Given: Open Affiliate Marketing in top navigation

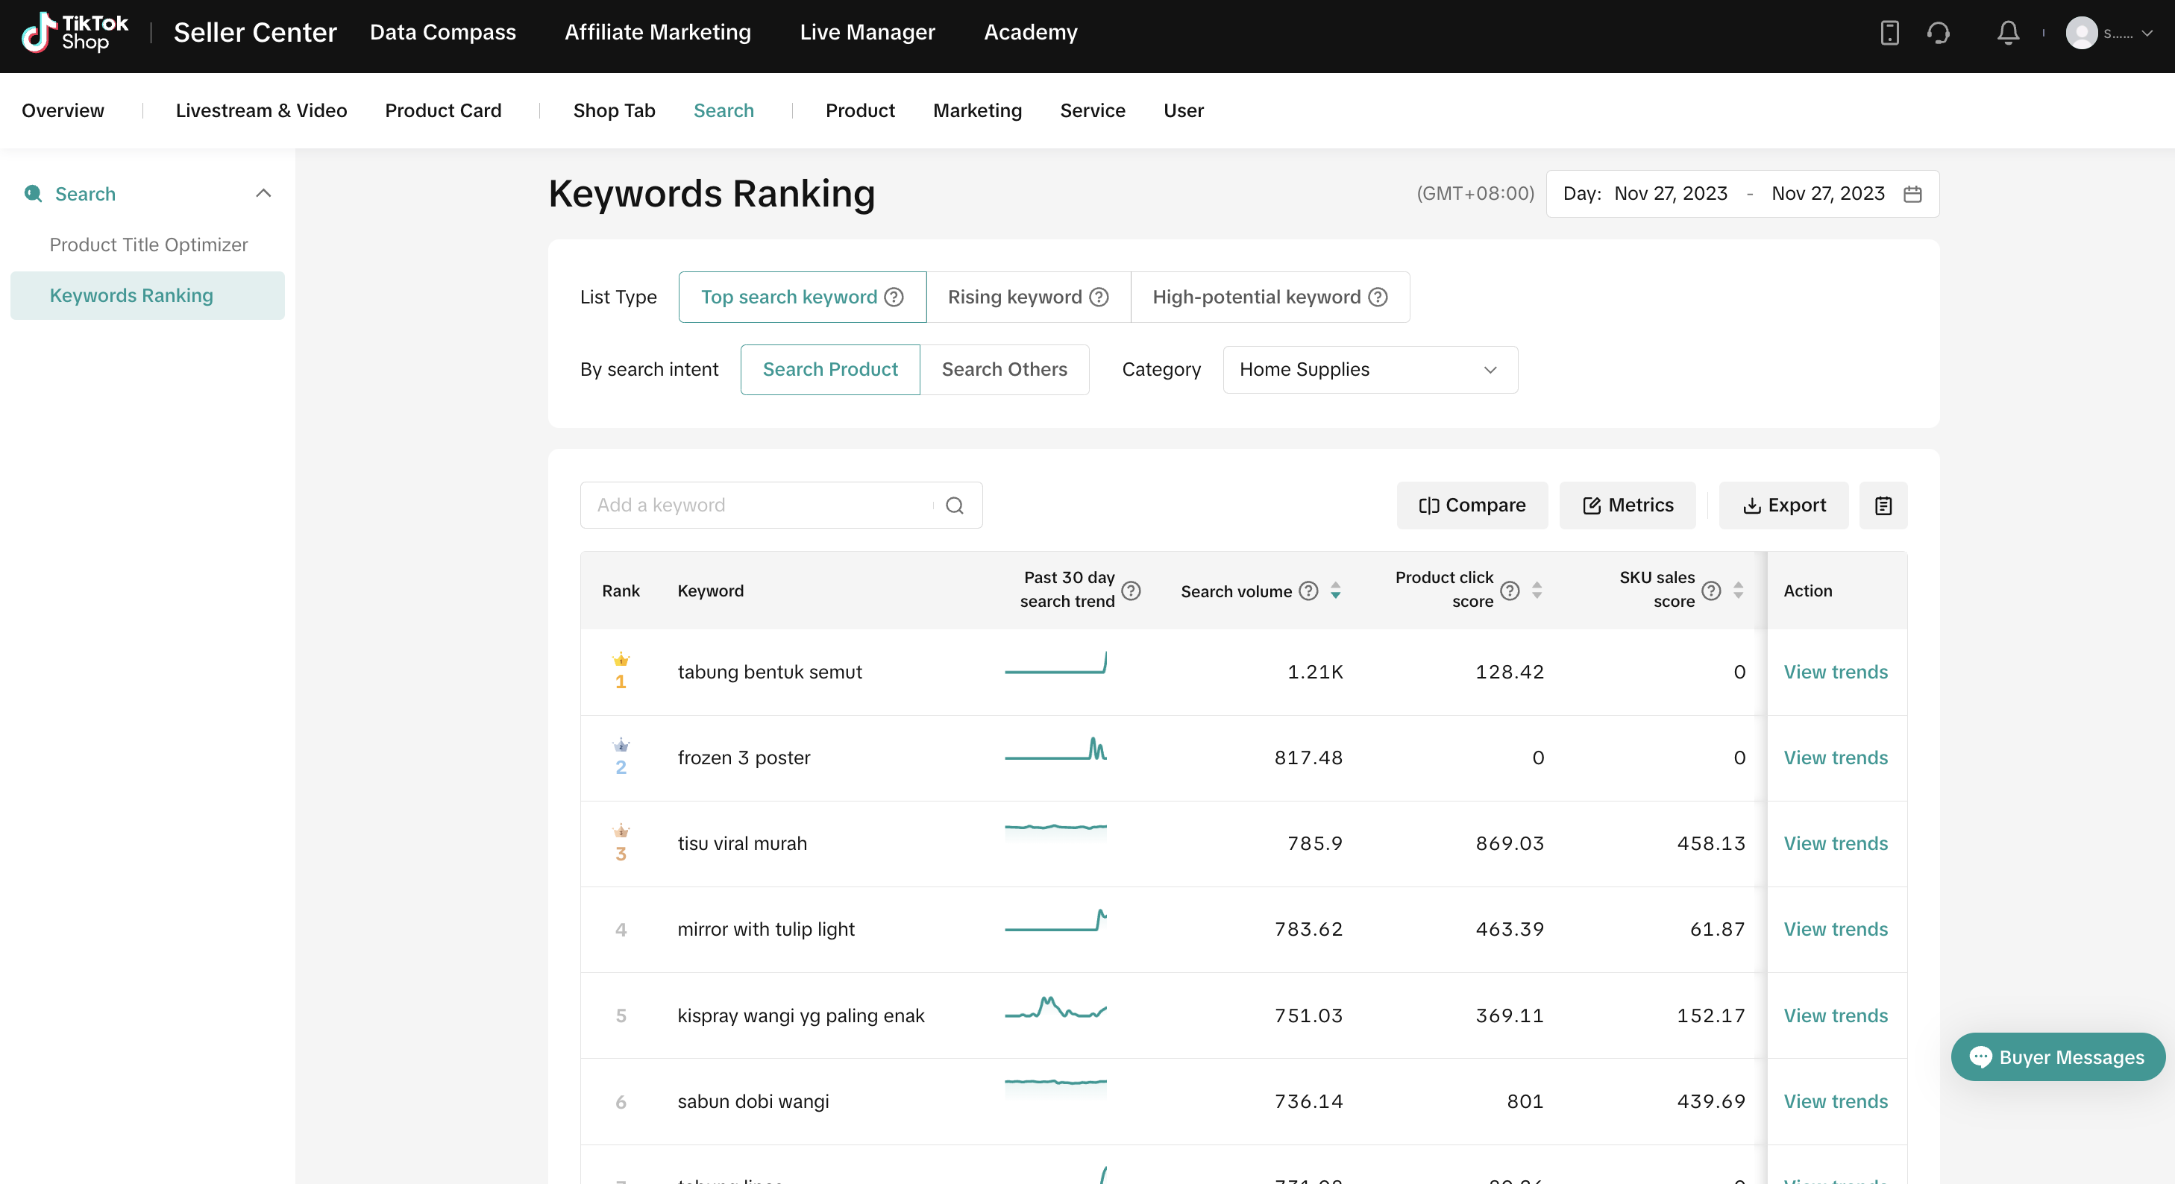Looking at the screenshot, I should [x=658, y=32].
